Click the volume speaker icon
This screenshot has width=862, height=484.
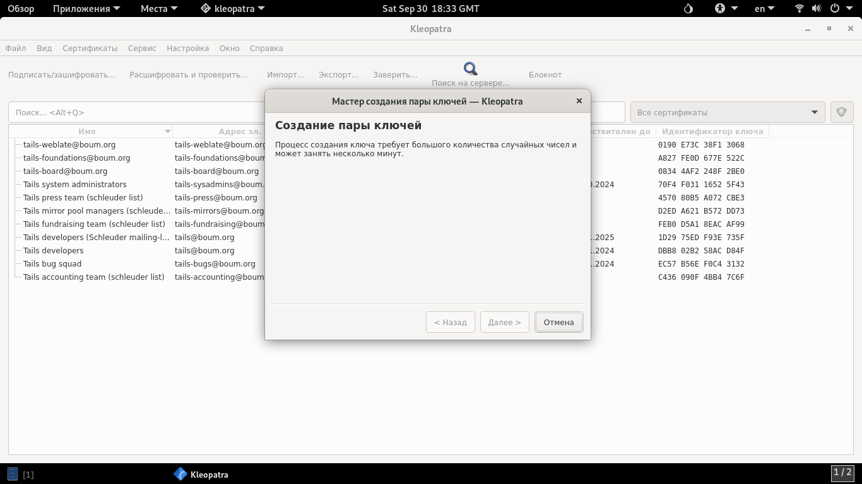coord(817,9)
